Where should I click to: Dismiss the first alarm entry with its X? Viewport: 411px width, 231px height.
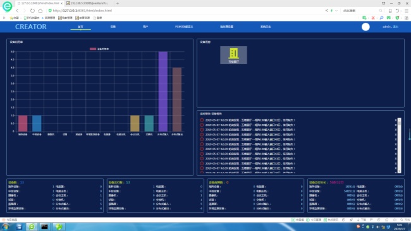point(396,120)
